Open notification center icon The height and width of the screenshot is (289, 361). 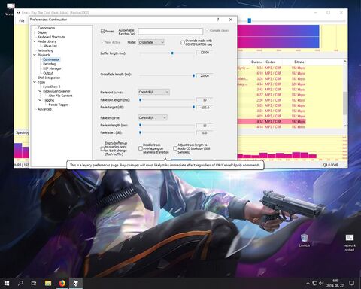point(351,283)
